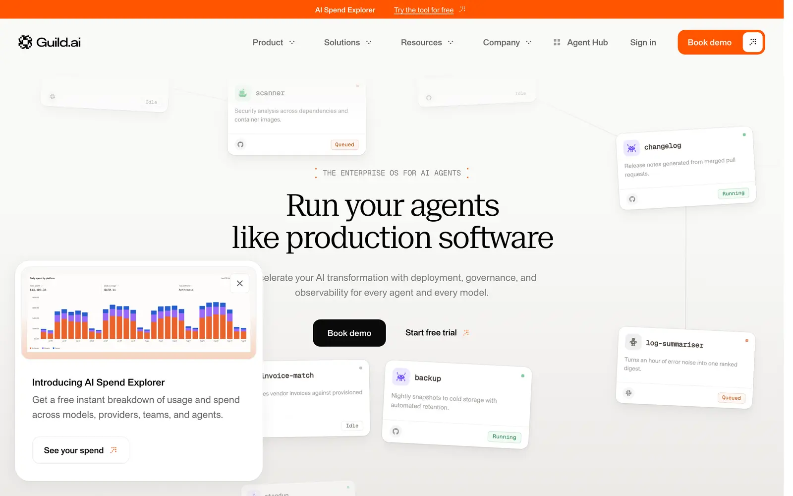The width and height of the screenshot is (793, 496).
Task: Click AI Spend Explorer banner text
Action: pos(345,10)
